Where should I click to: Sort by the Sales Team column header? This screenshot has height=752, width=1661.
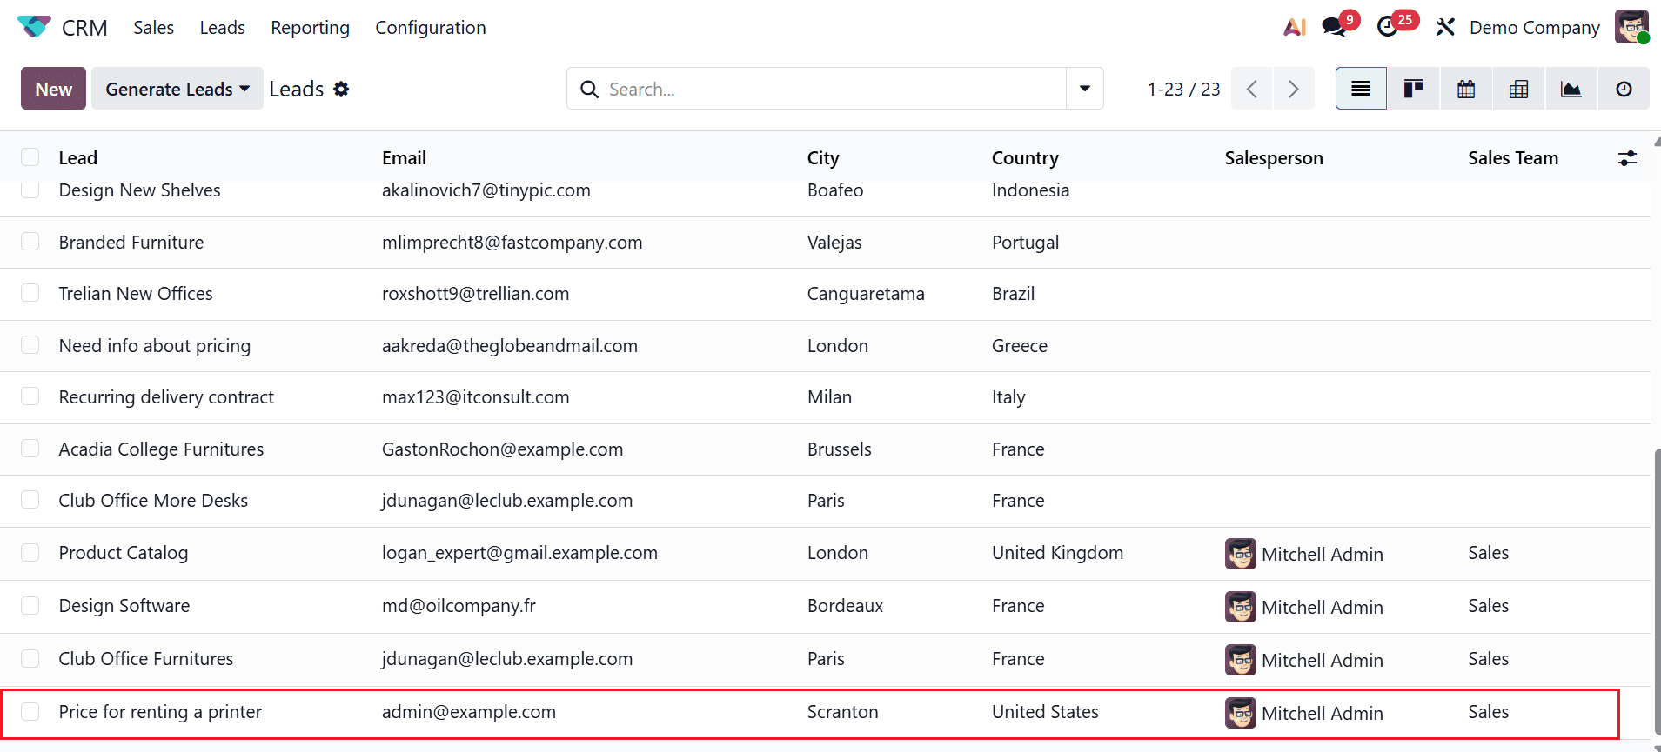tap(1513, 158)
